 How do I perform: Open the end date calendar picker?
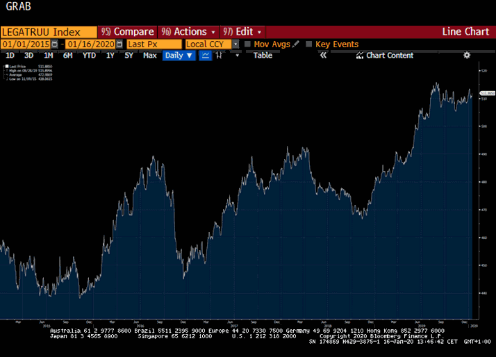[x=119, y=44]
